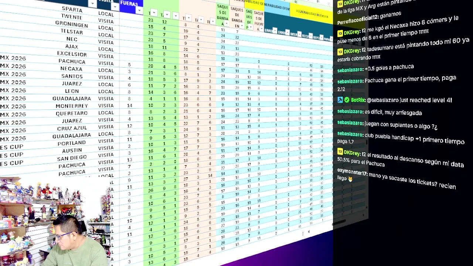Click DKGrey's name on the tadesumare message
Image resolution: width=473 pixels, height=266 pixels.
coord(351,51)
